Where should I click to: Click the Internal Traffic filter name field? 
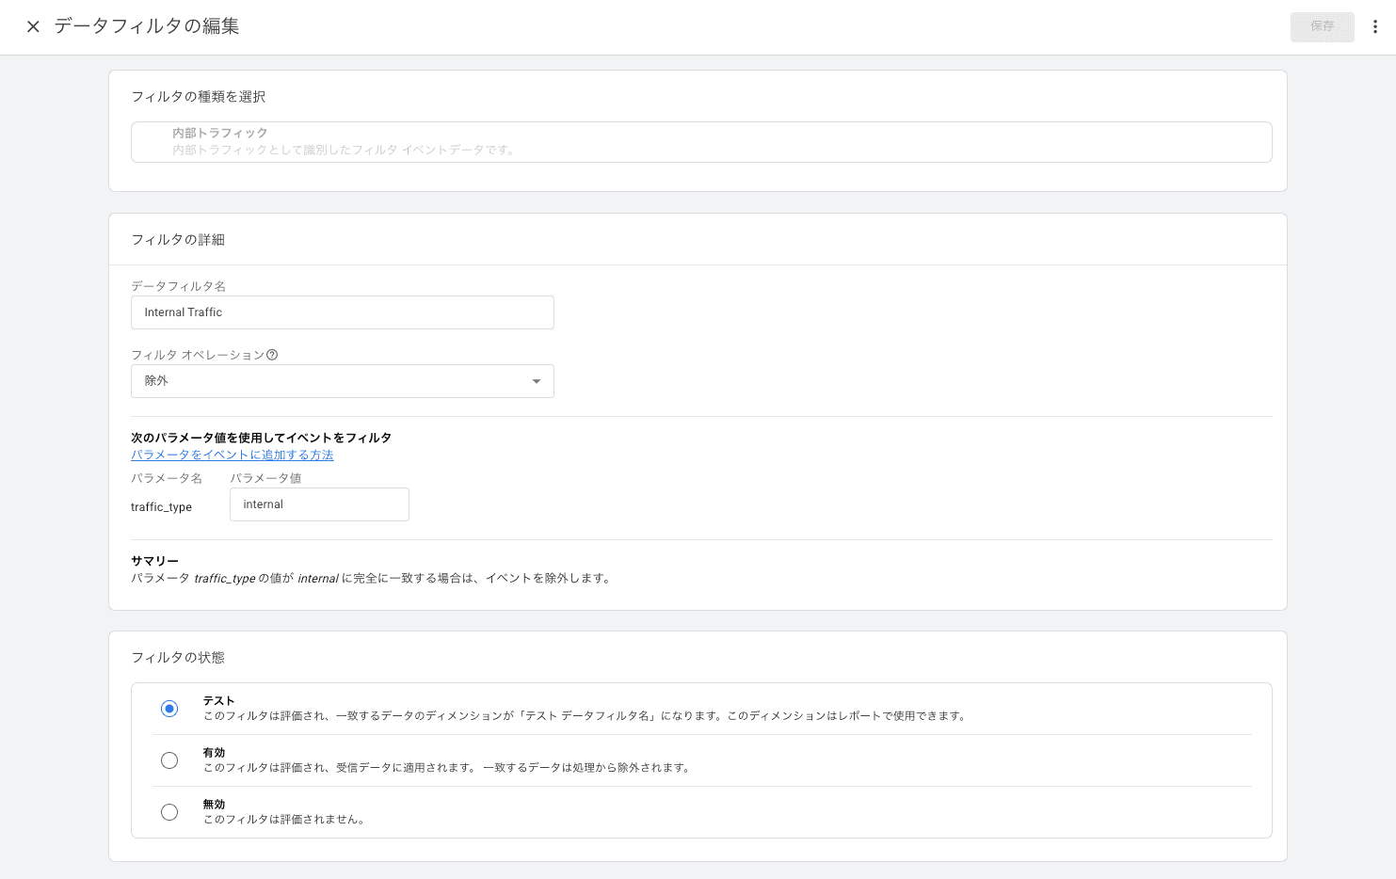coord(342,312)
